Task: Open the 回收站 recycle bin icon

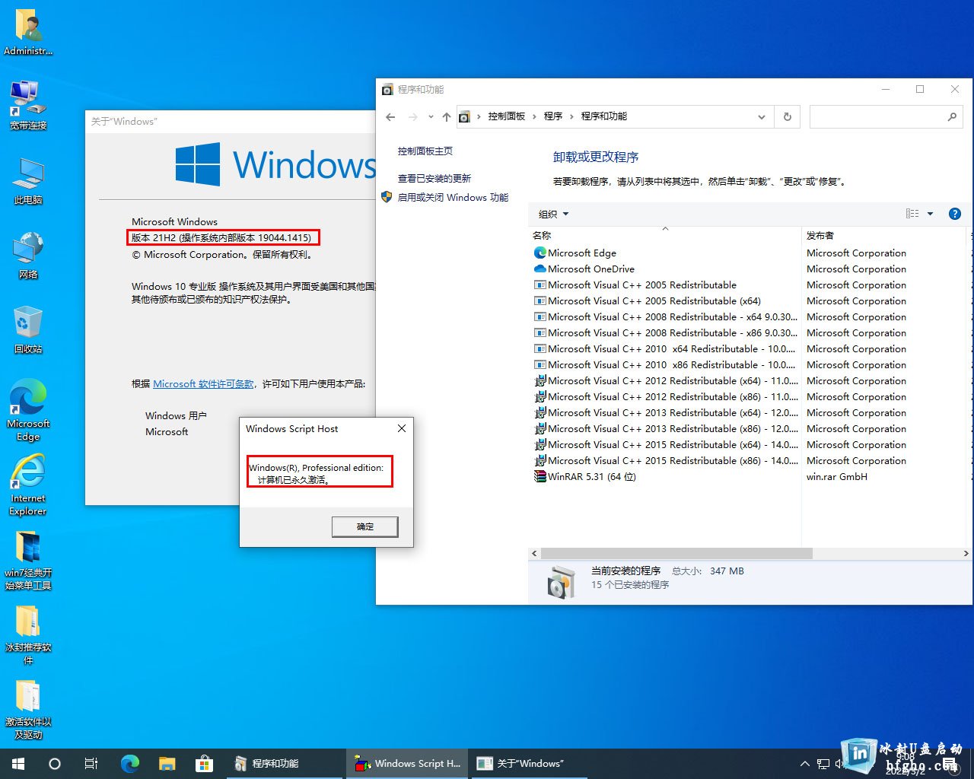Action: click(x=28, y=330)
